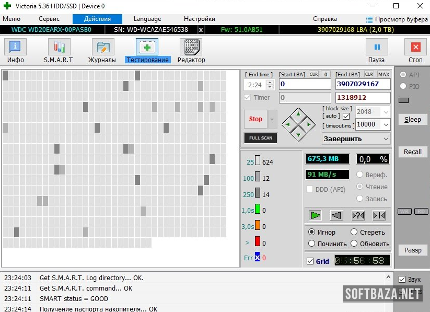Open the Редактор hex editor icon
Viewport: 430px width, 312px height.
[191, 48]
